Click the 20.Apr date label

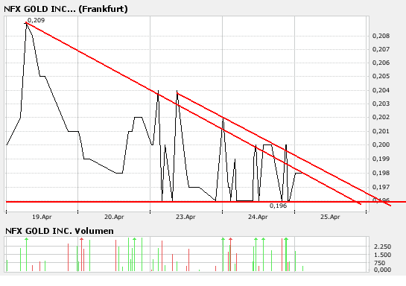click(114, 217)
